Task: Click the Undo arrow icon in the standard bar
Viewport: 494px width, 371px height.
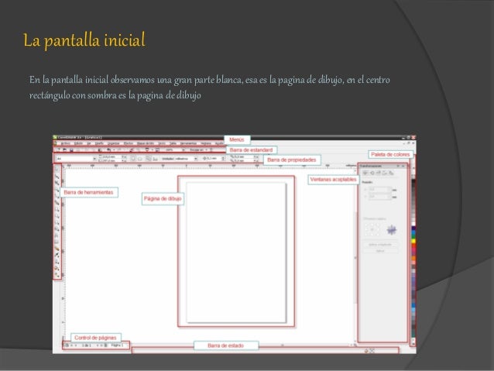Action: point(108,149)
